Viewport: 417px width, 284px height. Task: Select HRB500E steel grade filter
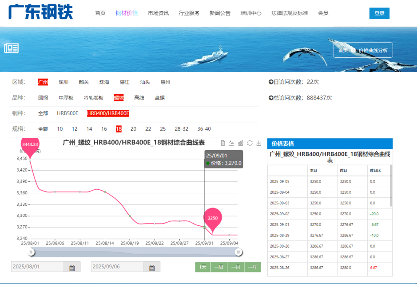(x=68, y=113)
